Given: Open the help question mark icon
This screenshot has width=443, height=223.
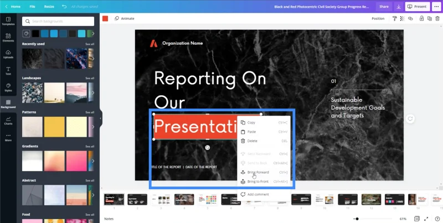Looking at the screenshot, I should pos(437,219).
